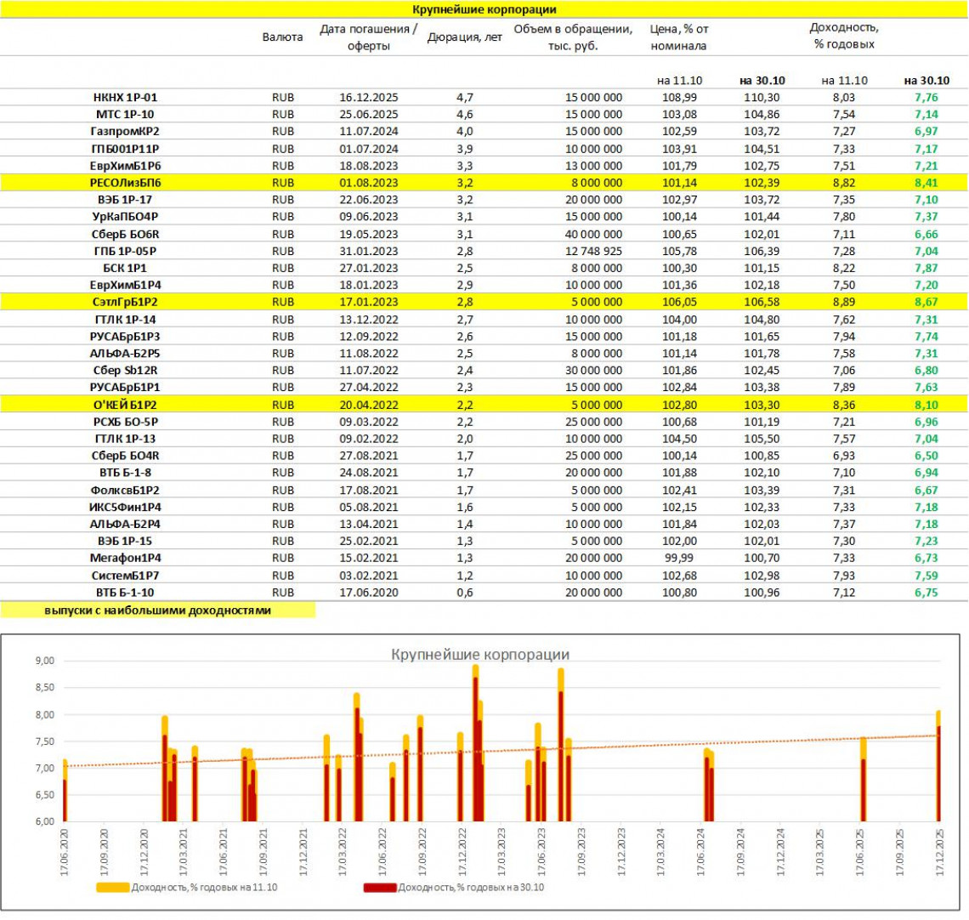Click the highlighted СэтлГрБ1Р2 bond name cell
The height and width of the screenshot is (920, 969).
click(x=125, y=302)
